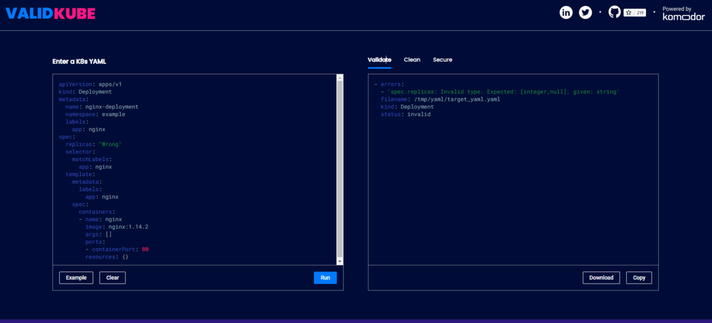The image size is (712, 323).
Task: Click the 'Enter a K8s YAML' heading
Action: click(x=80, y=62)
